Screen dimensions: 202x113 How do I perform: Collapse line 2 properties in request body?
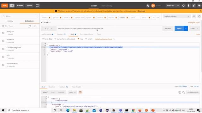click(x=45, y=45)
